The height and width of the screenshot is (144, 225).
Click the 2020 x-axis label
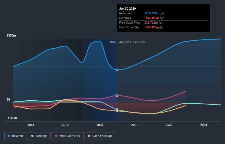click(x=100, y=125)
